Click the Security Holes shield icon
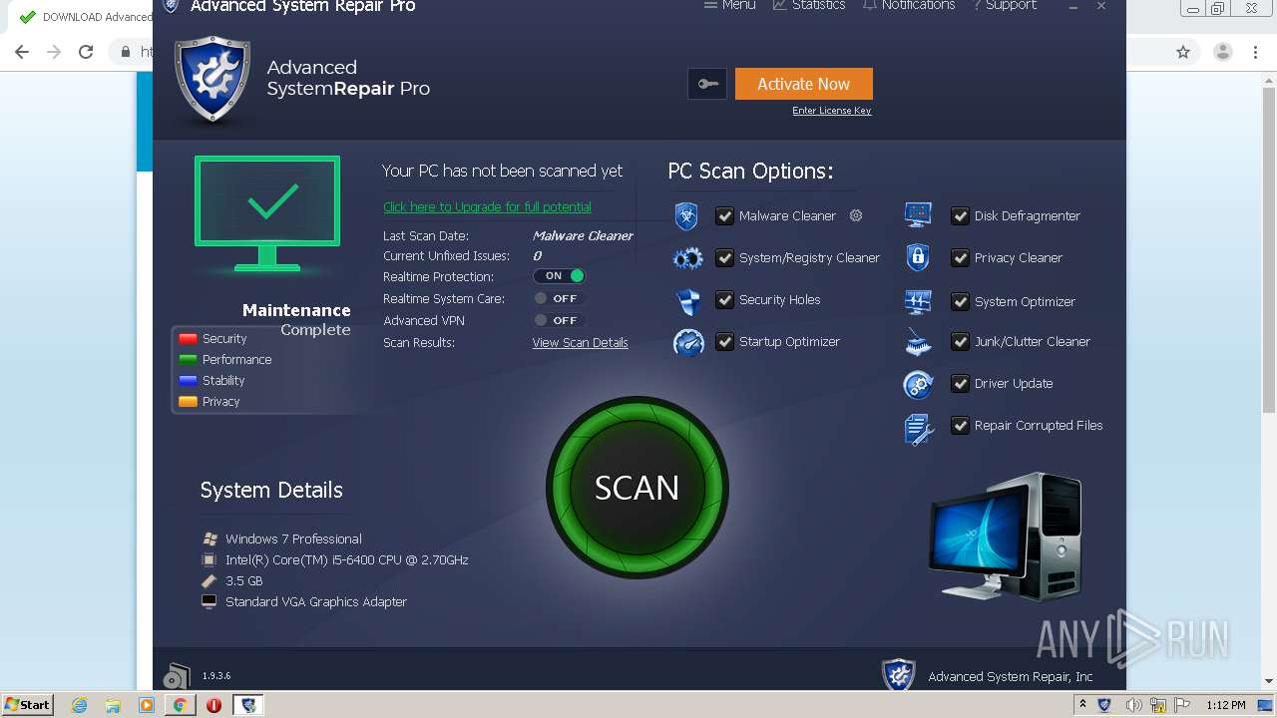Viewport: 1277px width, 718px height. (688, 301)
